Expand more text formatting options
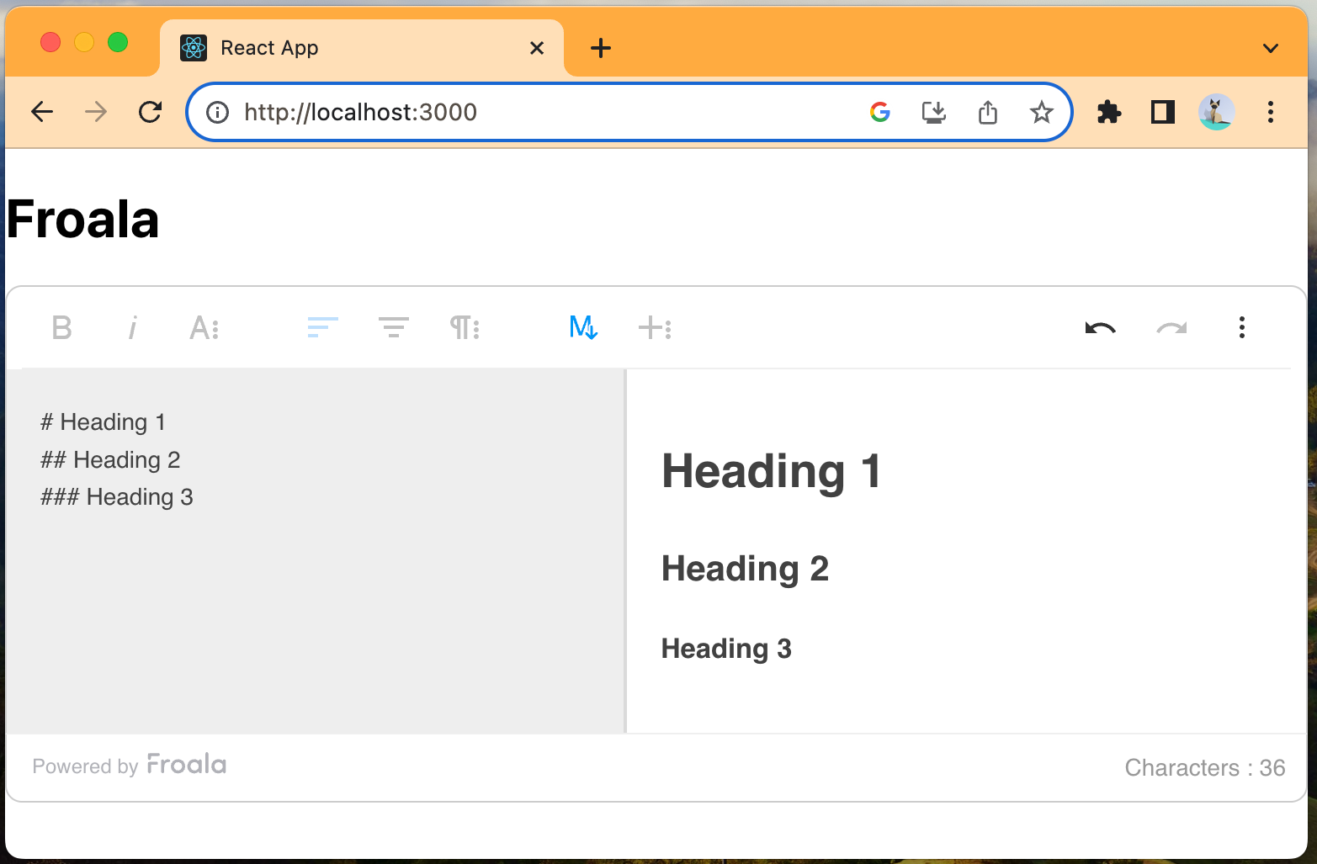The width and height of the screenshot is (1317, 864). [x=216, y=328]
